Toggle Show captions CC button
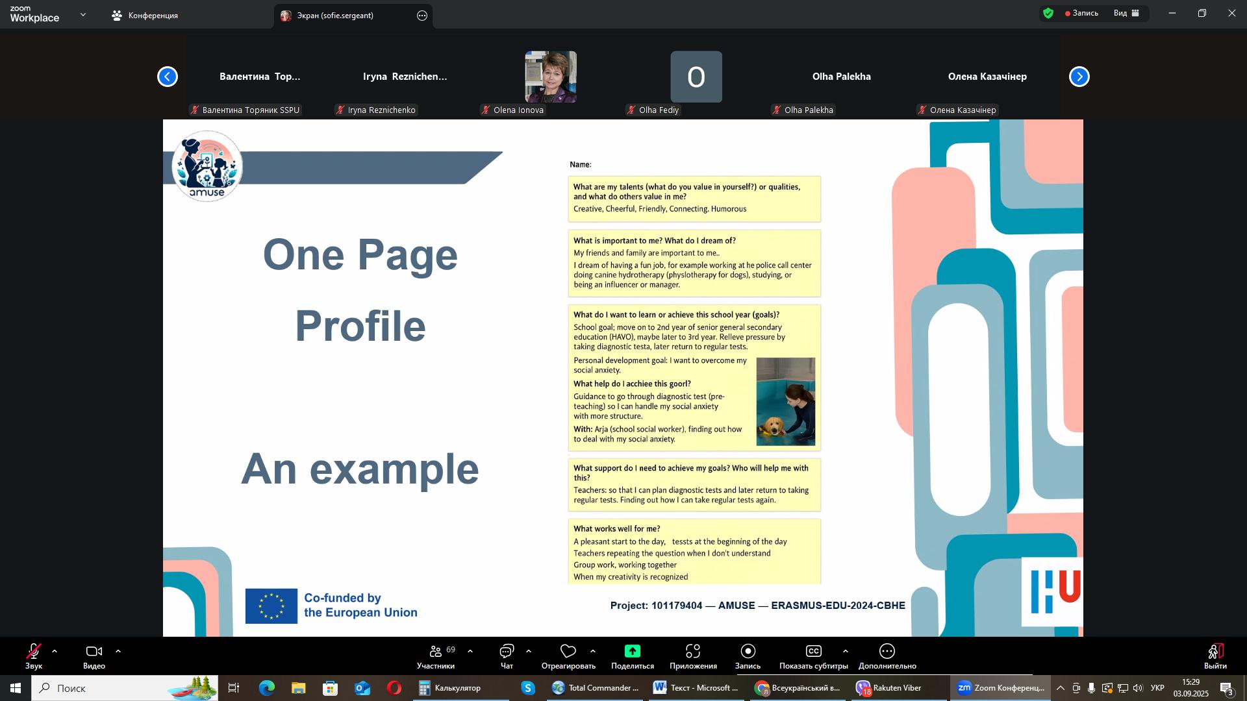Image resolution: width=1247 pixels, height=701 pixels. (813, 651)
